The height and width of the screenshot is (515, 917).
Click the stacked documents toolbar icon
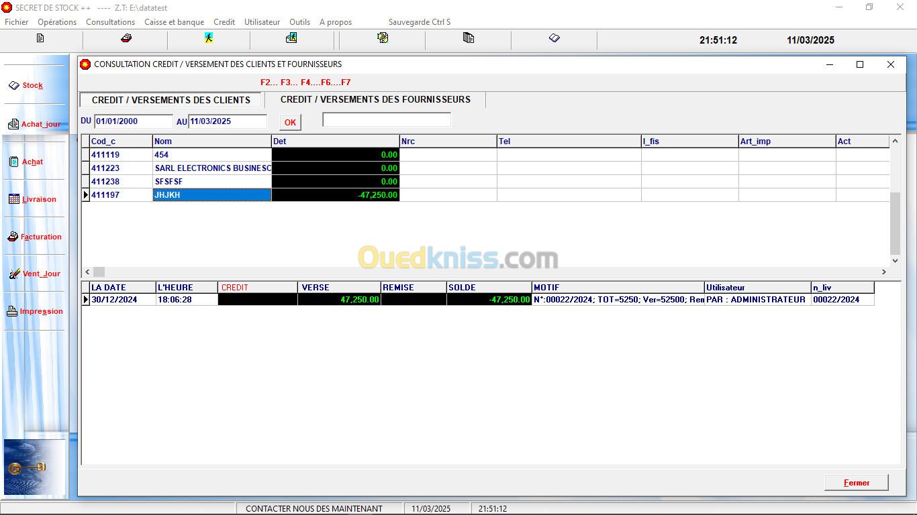pos(469,38)
